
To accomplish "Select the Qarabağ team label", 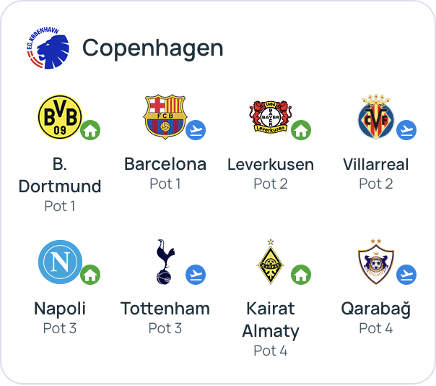I will [375, 309].
